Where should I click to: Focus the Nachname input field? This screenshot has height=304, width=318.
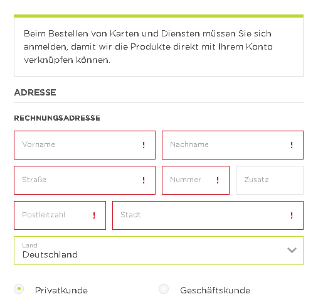[233, 145]
